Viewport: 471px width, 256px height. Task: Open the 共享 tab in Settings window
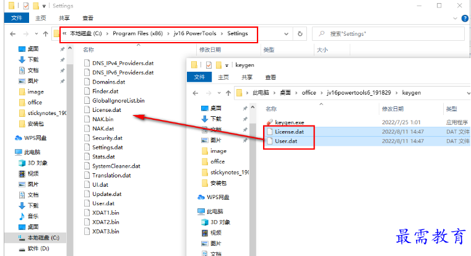64,18
